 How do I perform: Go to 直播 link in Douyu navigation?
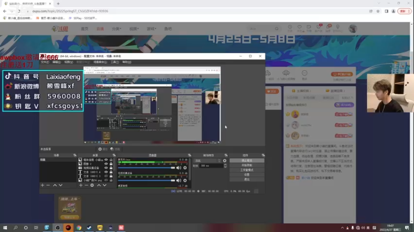[x=100, y=29]
